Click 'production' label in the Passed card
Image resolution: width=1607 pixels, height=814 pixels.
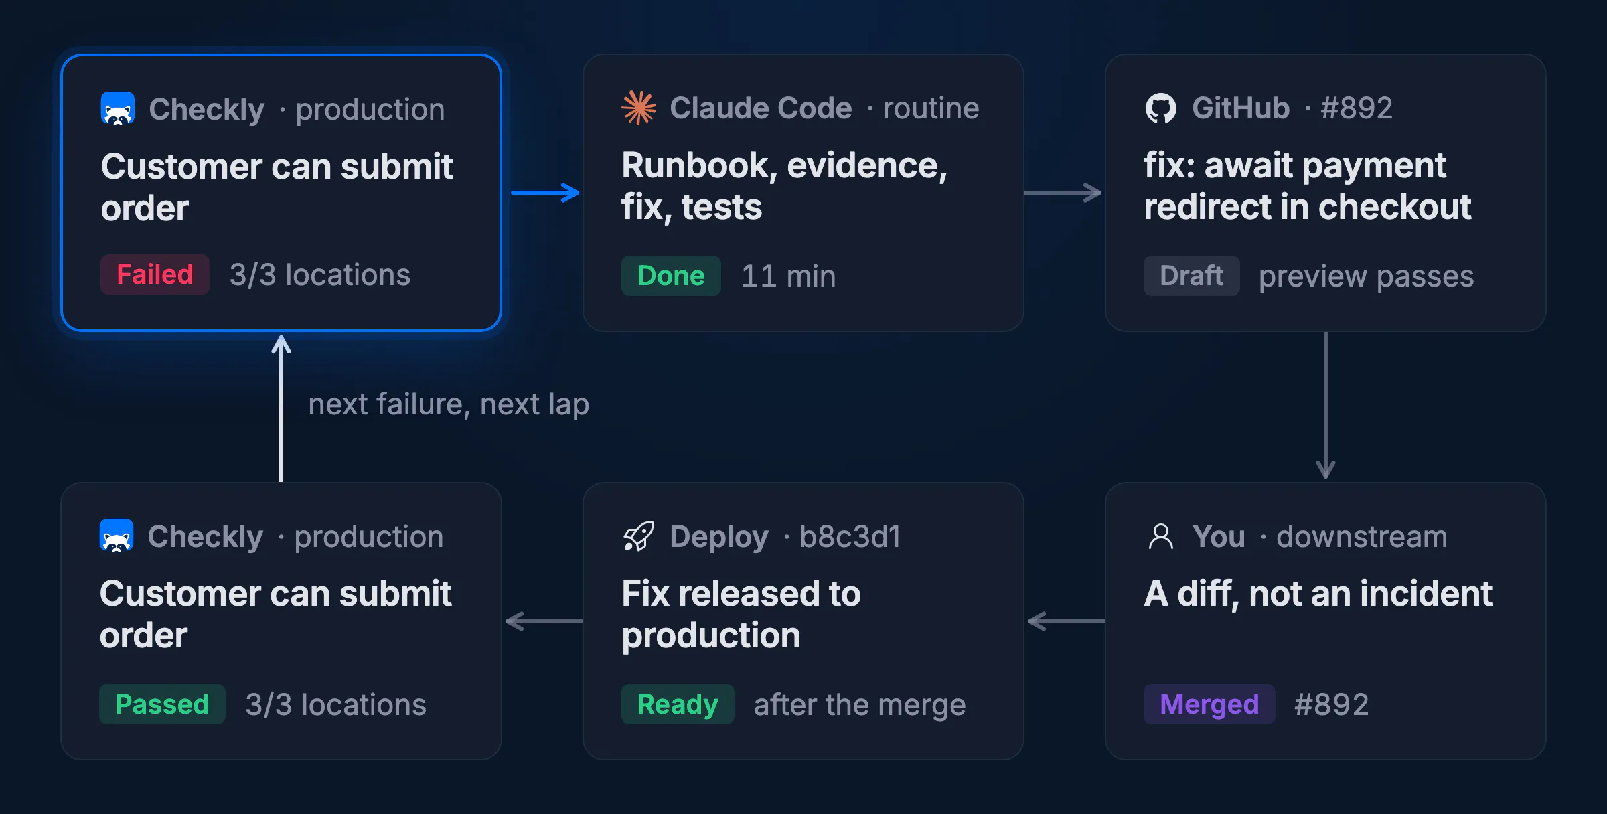369,538
